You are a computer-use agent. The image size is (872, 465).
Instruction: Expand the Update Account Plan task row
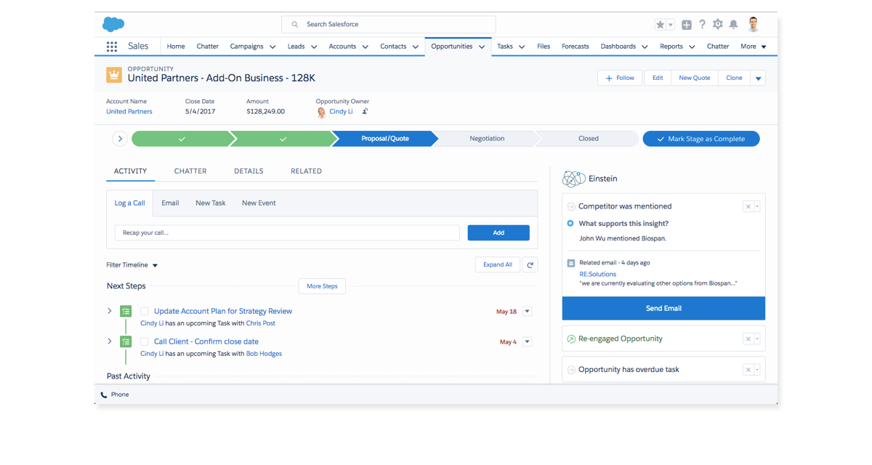(x=110, y=311)
